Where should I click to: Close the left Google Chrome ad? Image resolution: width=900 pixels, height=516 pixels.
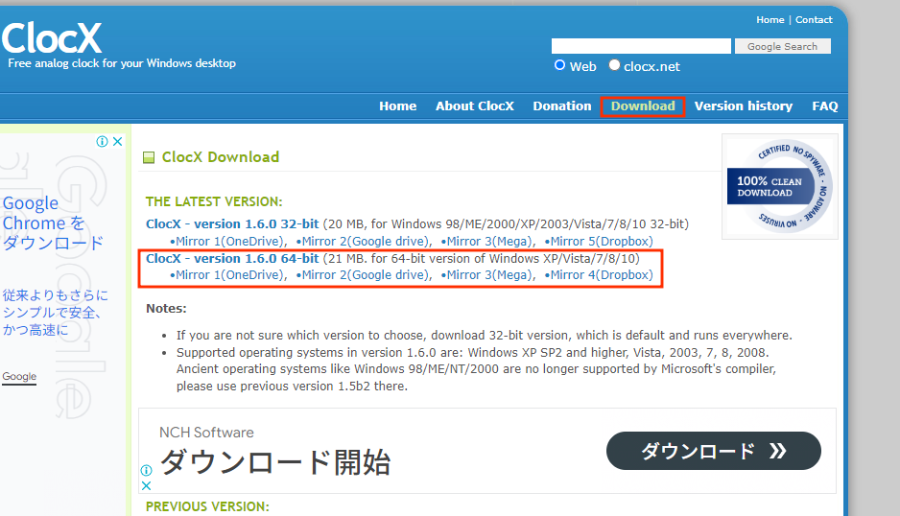(x=118, y=141)
